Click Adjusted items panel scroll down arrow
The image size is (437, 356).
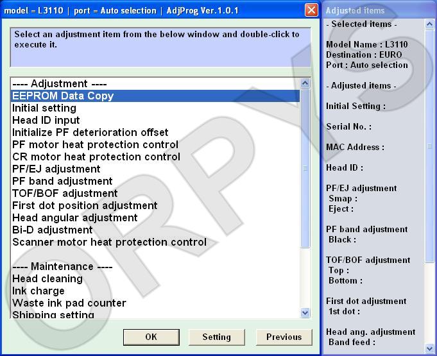[x=429, y=348]
